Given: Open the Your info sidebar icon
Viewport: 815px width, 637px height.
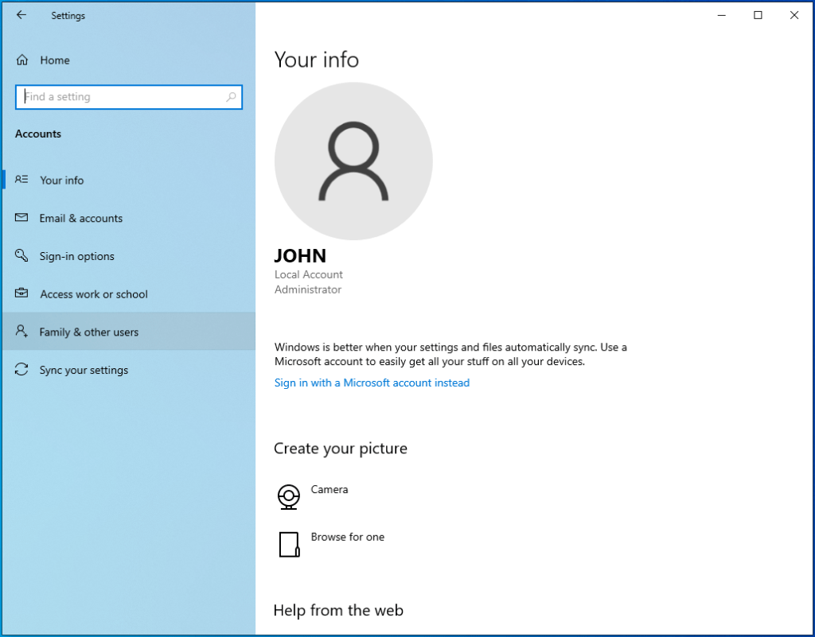Looking at the screenshot, I should (x=21, y=180).
